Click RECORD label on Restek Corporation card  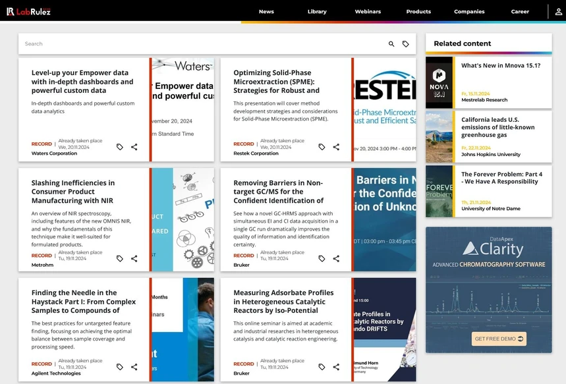(244, 144)
